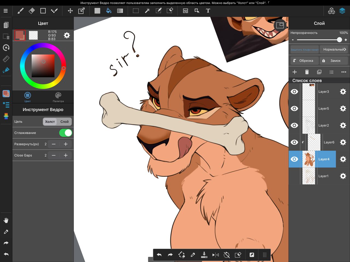Select the Text tool
This screenshot has height=262, width=350.
pyautogui.click(x=208, y=11)
